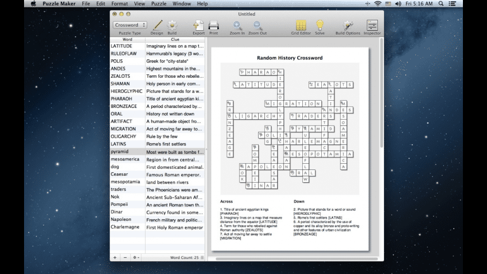Open the Puzzle menu
The width and height of the screenshot is (487, 274).
(x=159, y=4)
